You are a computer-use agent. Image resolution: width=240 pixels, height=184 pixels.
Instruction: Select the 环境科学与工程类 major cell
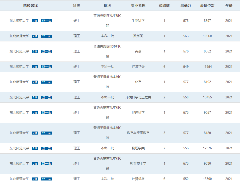tap(138, 97)
